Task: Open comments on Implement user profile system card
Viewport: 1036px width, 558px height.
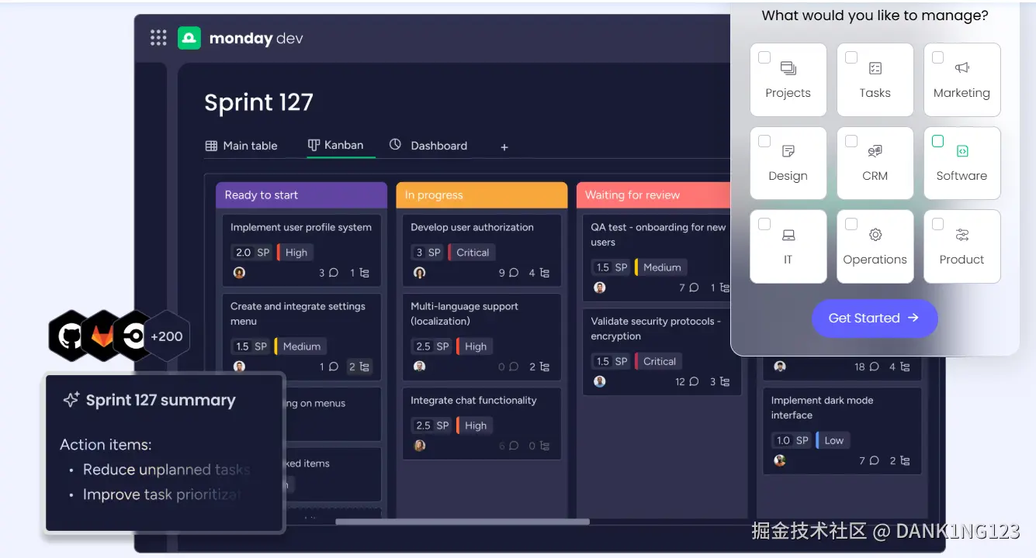Action: (x=329, y=273)
